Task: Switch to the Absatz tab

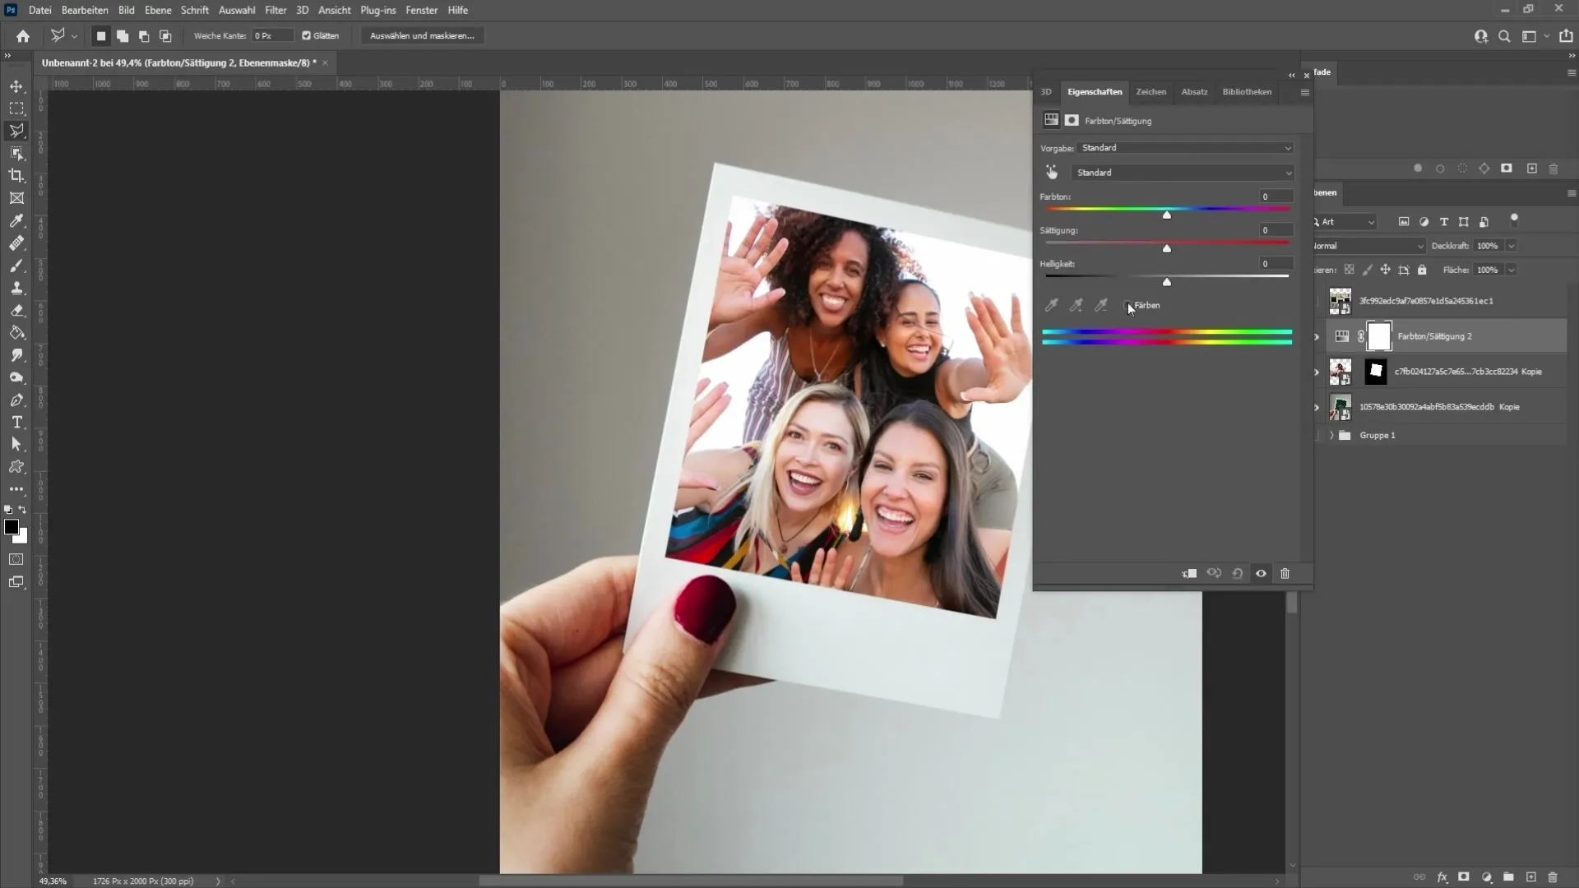Action: (1194, 92)
